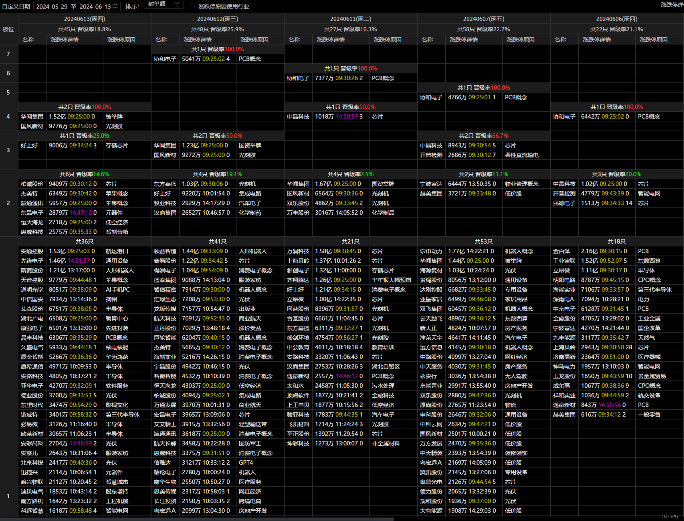Enable 涨跌停原因使用行业 checkbox
This screenshot has height=521, width=684.
(x=192, y=6)
